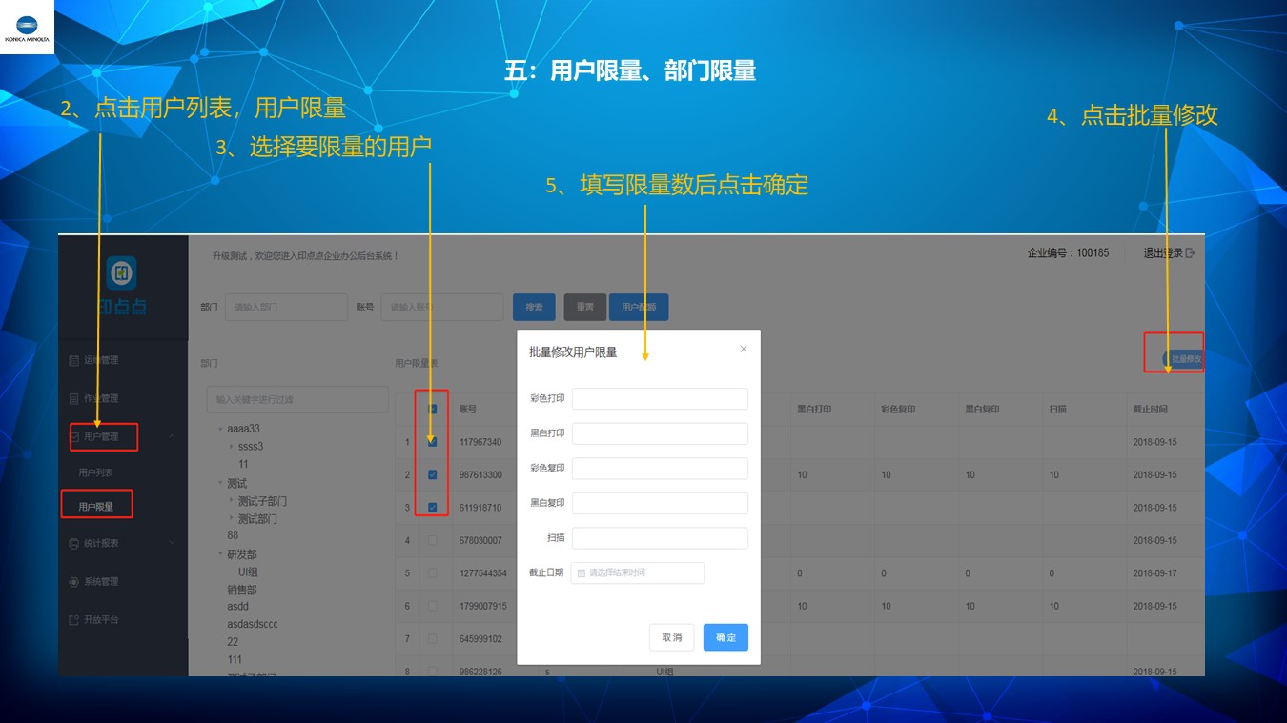Screen dimensions: 1287x723
Task: Expand the ssss3 department tree node
Action: 231,446
